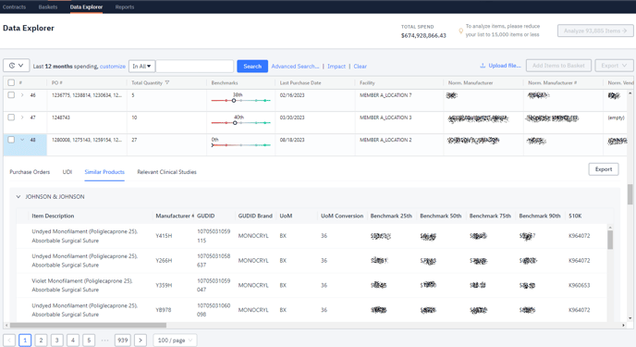
Task: Open the top-right Export dropdown
Action: coord(614,66)
